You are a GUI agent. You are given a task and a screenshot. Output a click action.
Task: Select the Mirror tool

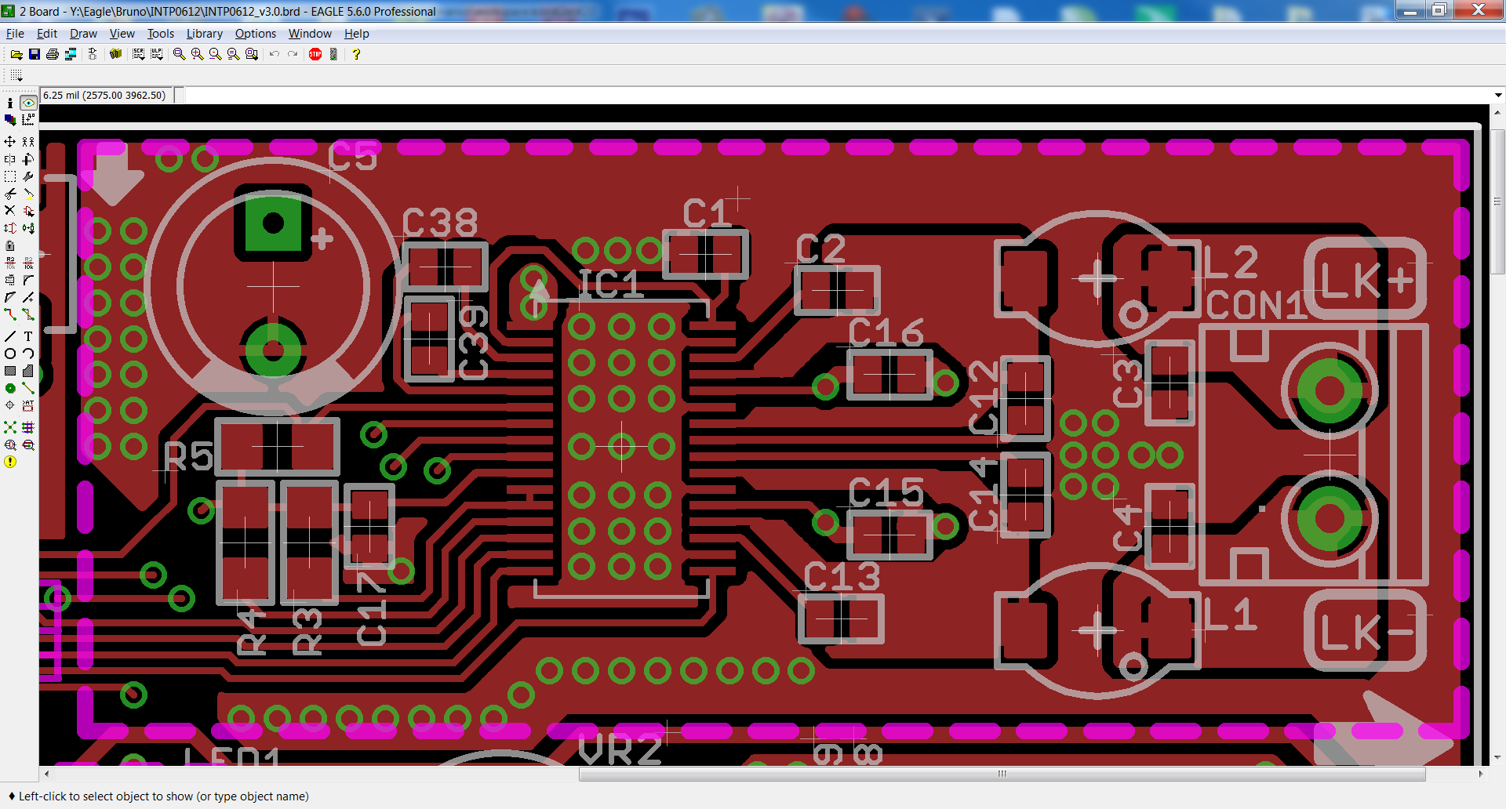click(10, 159)
